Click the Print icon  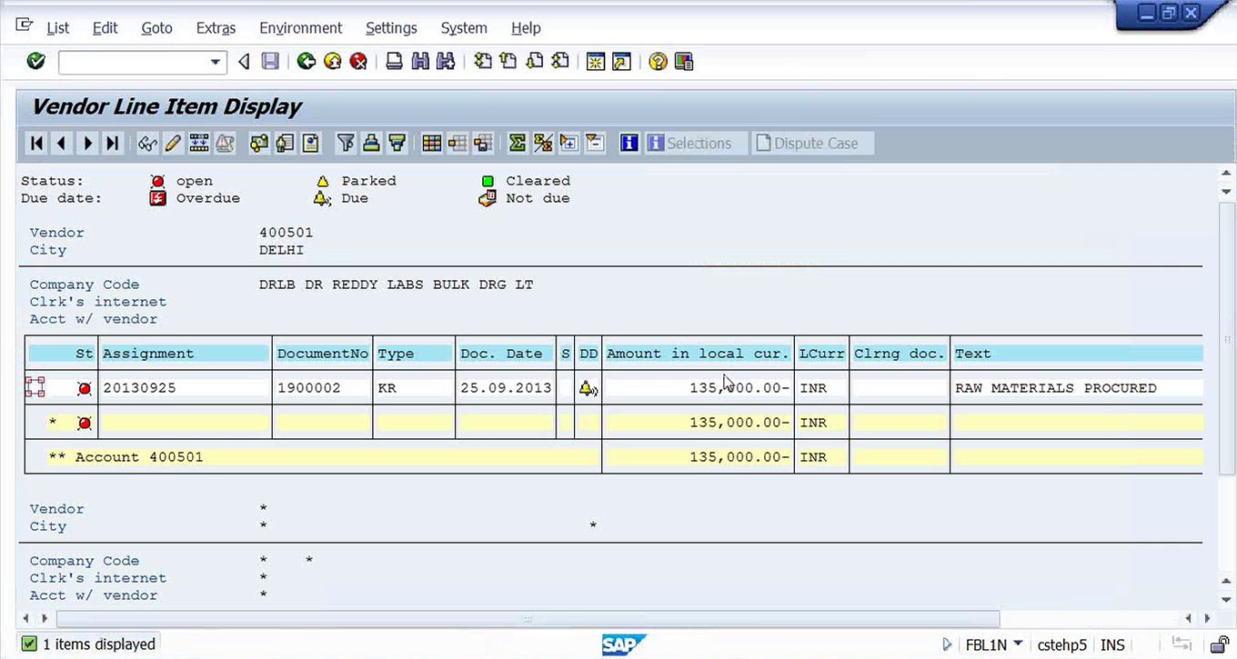pos(394,62)
